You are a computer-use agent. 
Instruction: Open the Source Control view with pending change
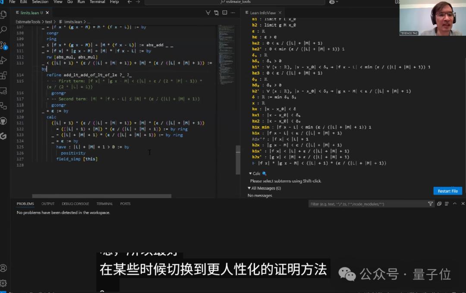click(x=4, y=45)
